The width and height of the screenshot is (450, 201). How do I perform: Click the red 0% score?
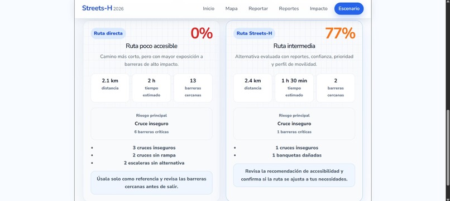click(x=202, y=33)
